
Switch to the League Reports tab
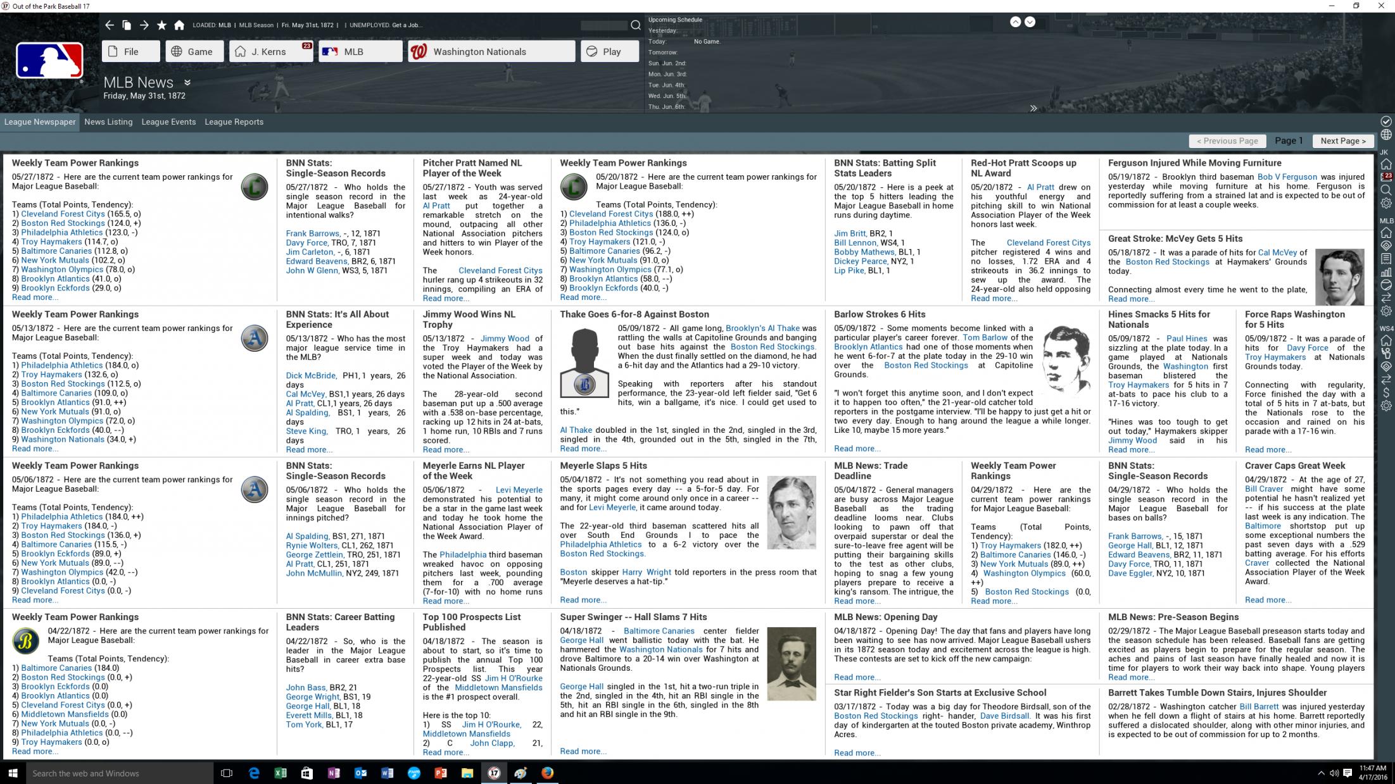(x=234, y=122)
